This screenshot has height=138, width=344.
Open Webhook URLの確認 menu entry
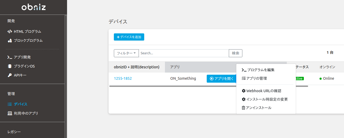coord(261,91)
